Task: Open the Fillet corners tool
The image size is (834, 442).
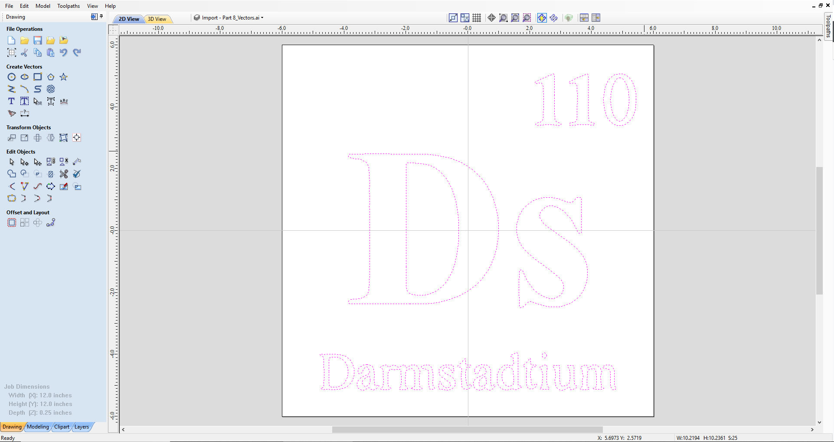Action: pyautogui.click(x=12, y=186)
